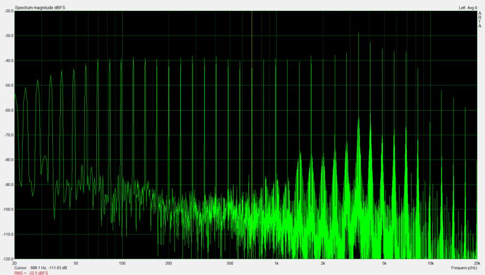Click the '20' frequency axis label
485x275 pixels.
[x=14, y=263]
